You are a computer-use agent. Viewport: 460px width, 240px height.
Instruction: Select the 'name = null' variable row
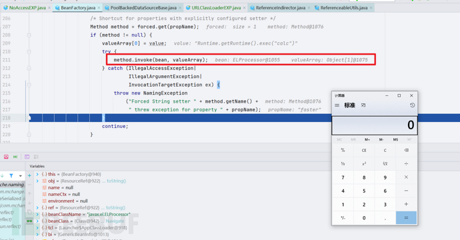click(57, 188)
